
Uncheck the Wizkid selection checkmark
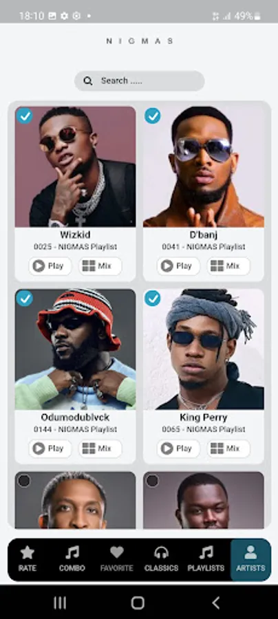pyautogui.click(x=25, y=116)
